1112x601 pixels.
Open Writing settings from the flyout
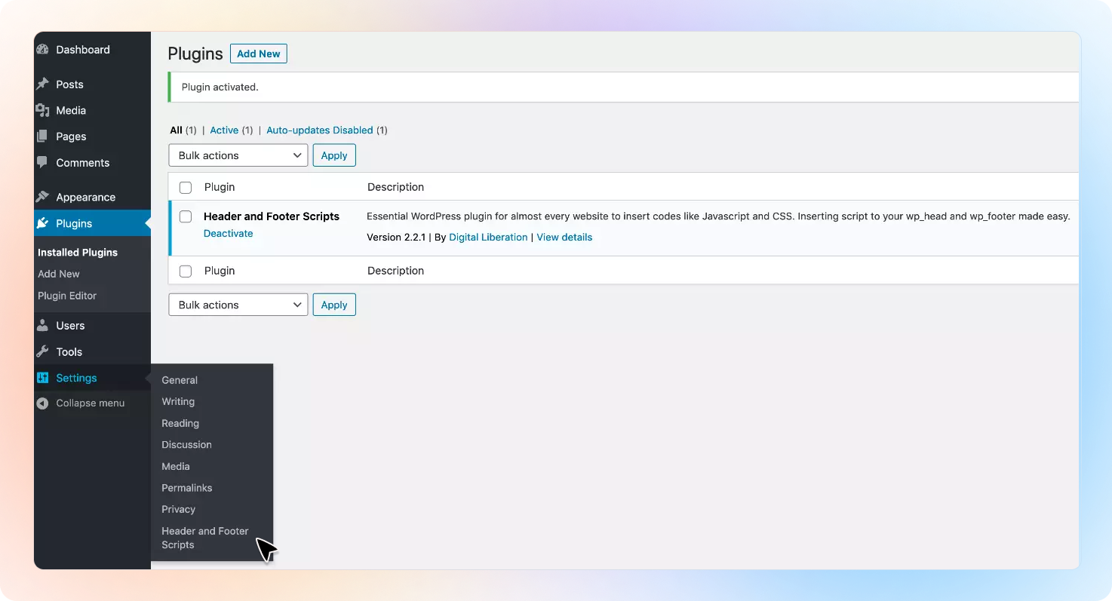point(178,402)
